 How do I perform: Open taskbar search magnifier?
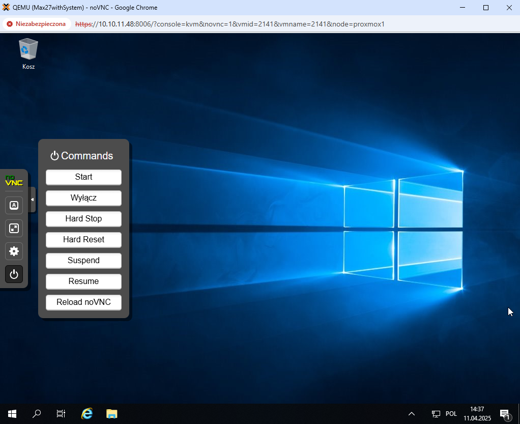pyautogui.click(x=37, y=414)
